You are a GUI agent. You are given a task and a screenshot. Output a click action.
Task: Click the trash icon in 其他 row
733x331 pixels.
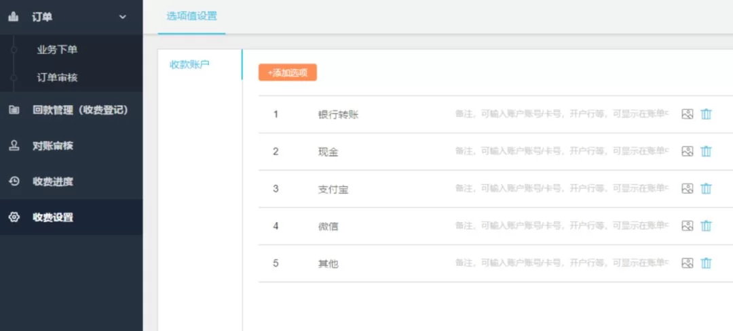click(x=706, y=263)
